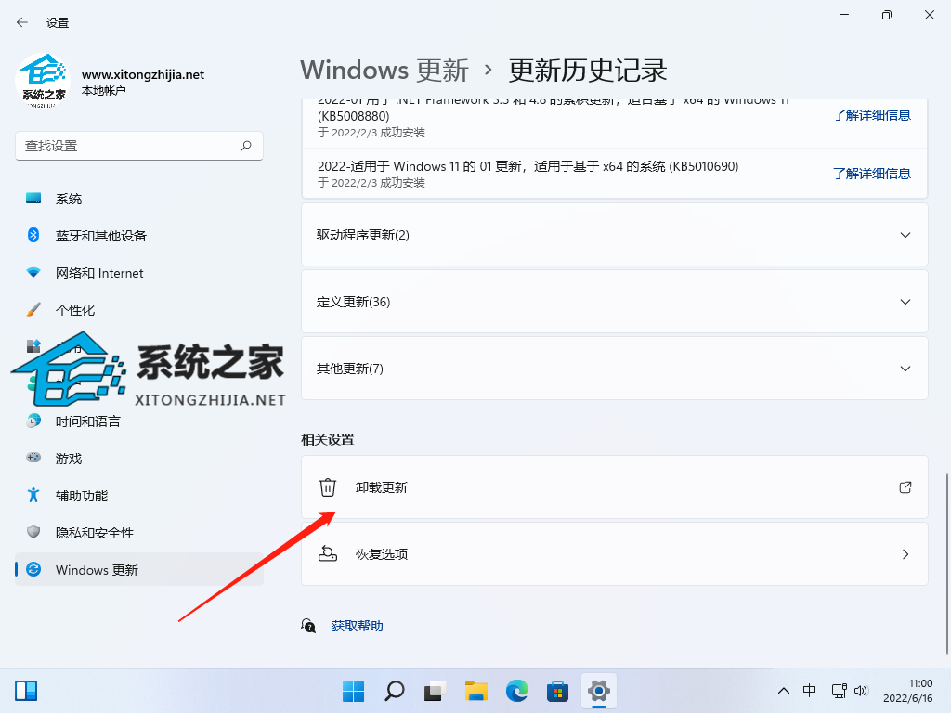Open 辅助功能 category
951x713 pixels.
[139, 496]
